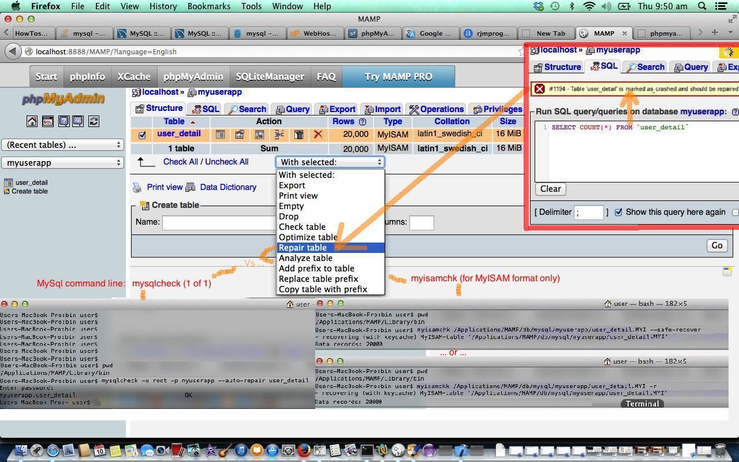
Task: Open the History menu in menu bar
Action: [x=163, y=6]
